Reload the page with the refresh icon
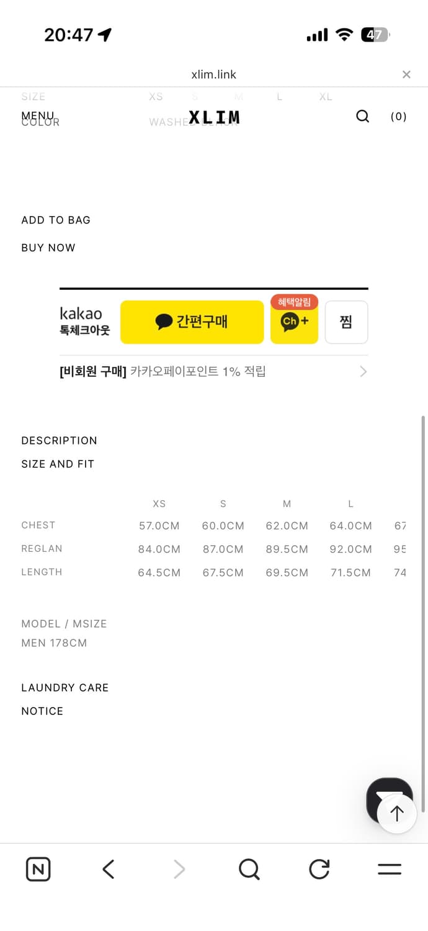 pos(319,869)
